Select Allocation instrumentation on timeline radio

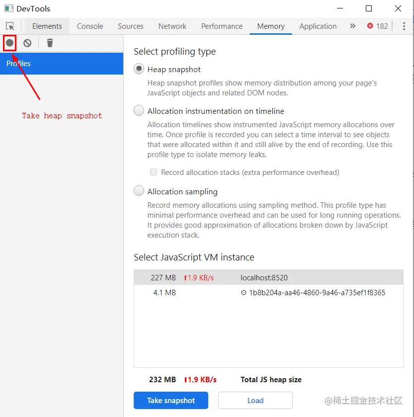click(139, 110)
